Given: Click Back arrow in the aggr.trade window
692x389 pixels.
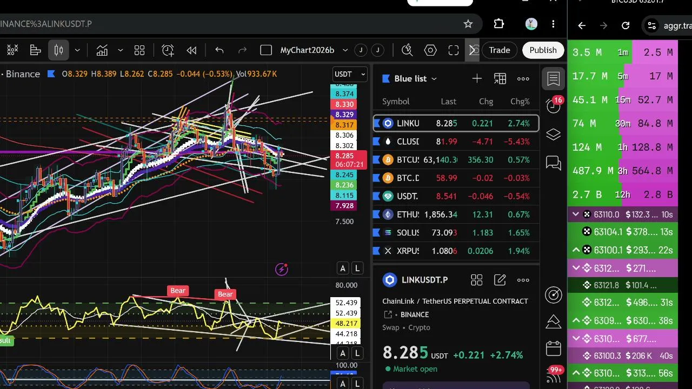Looking at the screenshot, I should (x=582, y=25).
